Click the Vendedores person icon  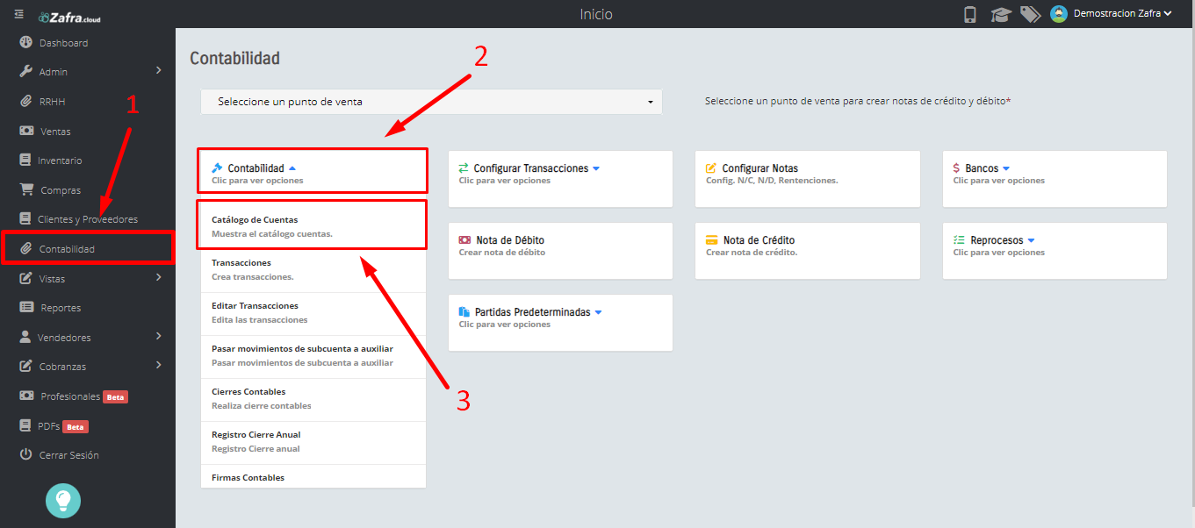(25, 337)
